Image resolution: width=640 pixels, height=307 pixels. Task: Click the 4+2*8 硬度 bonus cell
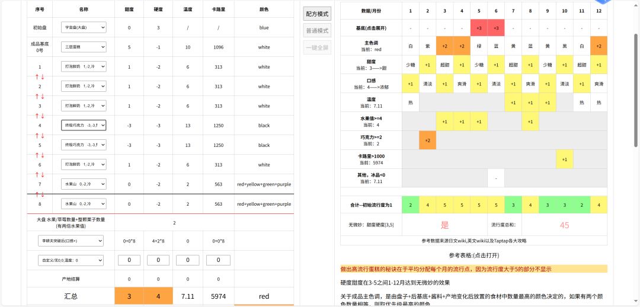[158, 241]
